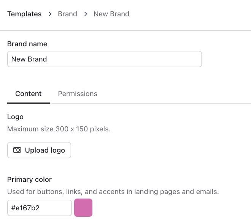This screenshot has height=224, width=251.
Task: Switch to the Content tab
Action: 29,94
